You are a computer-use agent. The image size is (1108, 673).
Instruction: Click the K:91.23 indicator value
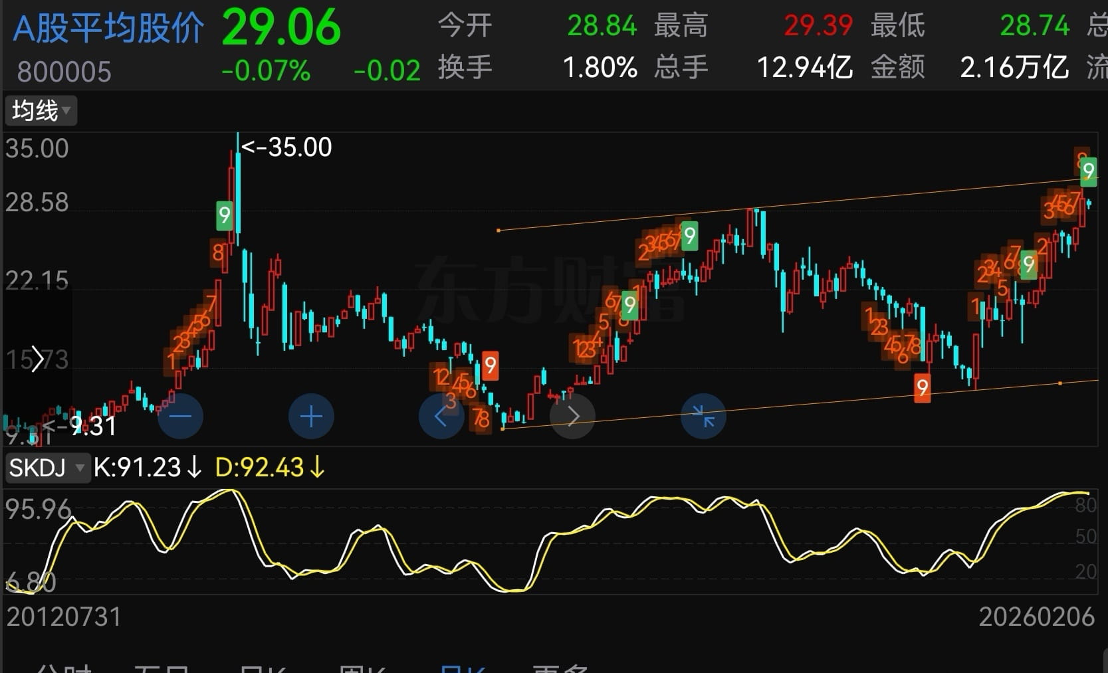[147, 468]
